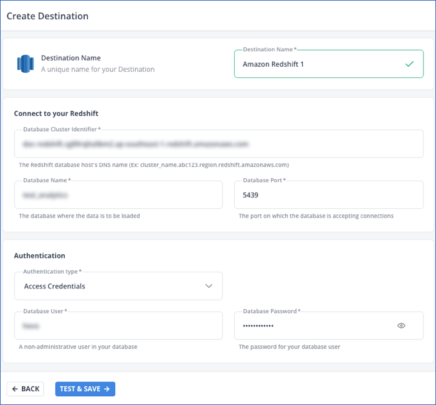Click the green checkmark in Destination Name field
436x405 pixels.
click(x=409, y=64)
